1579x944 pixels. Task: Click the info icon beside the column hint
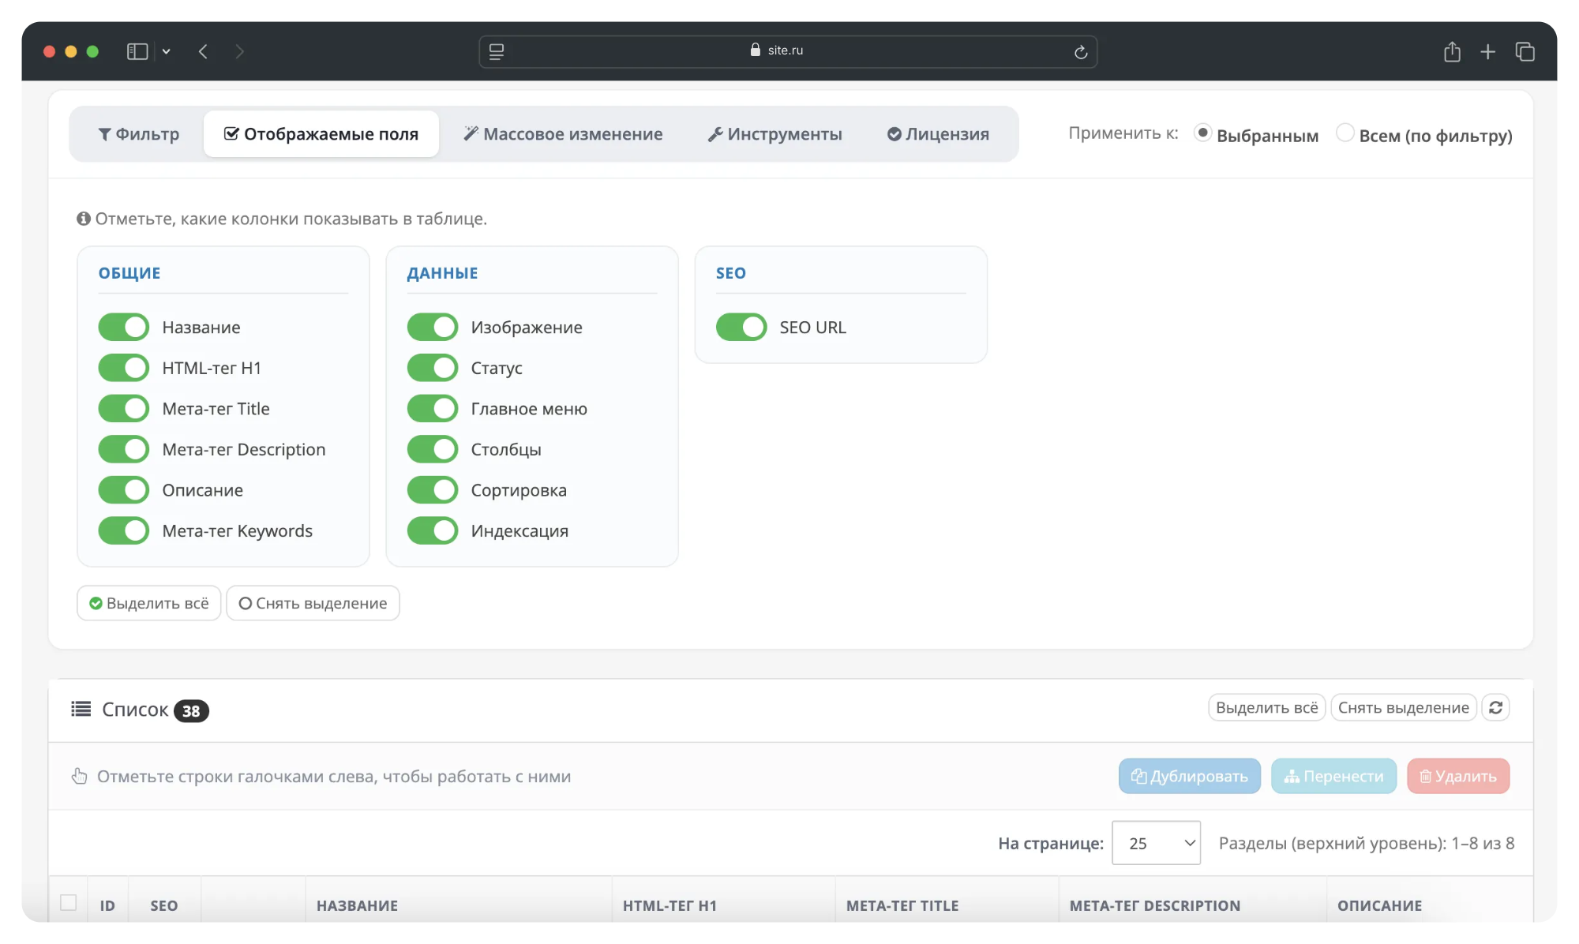[x=84, y=219]
